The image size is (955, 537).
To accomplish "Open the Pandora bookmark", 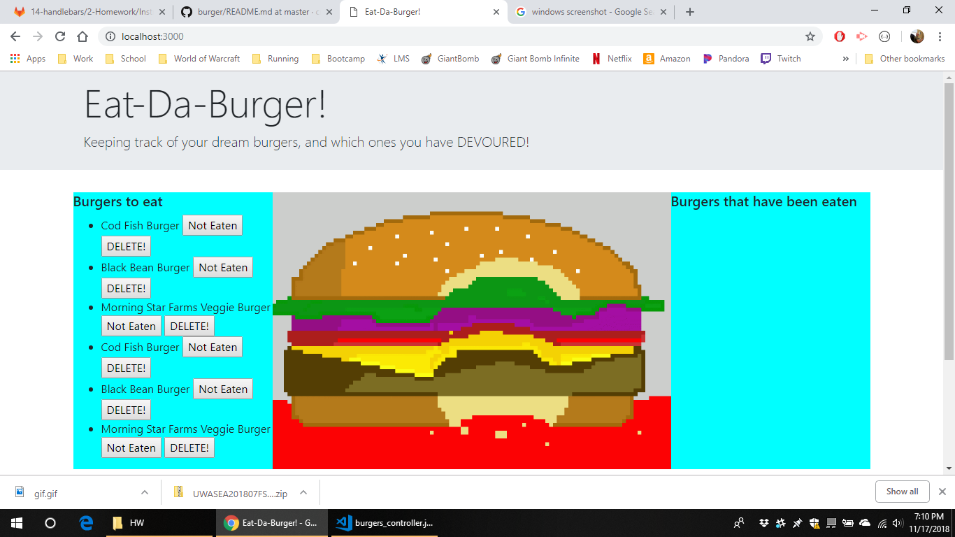I will pos(726,59).
